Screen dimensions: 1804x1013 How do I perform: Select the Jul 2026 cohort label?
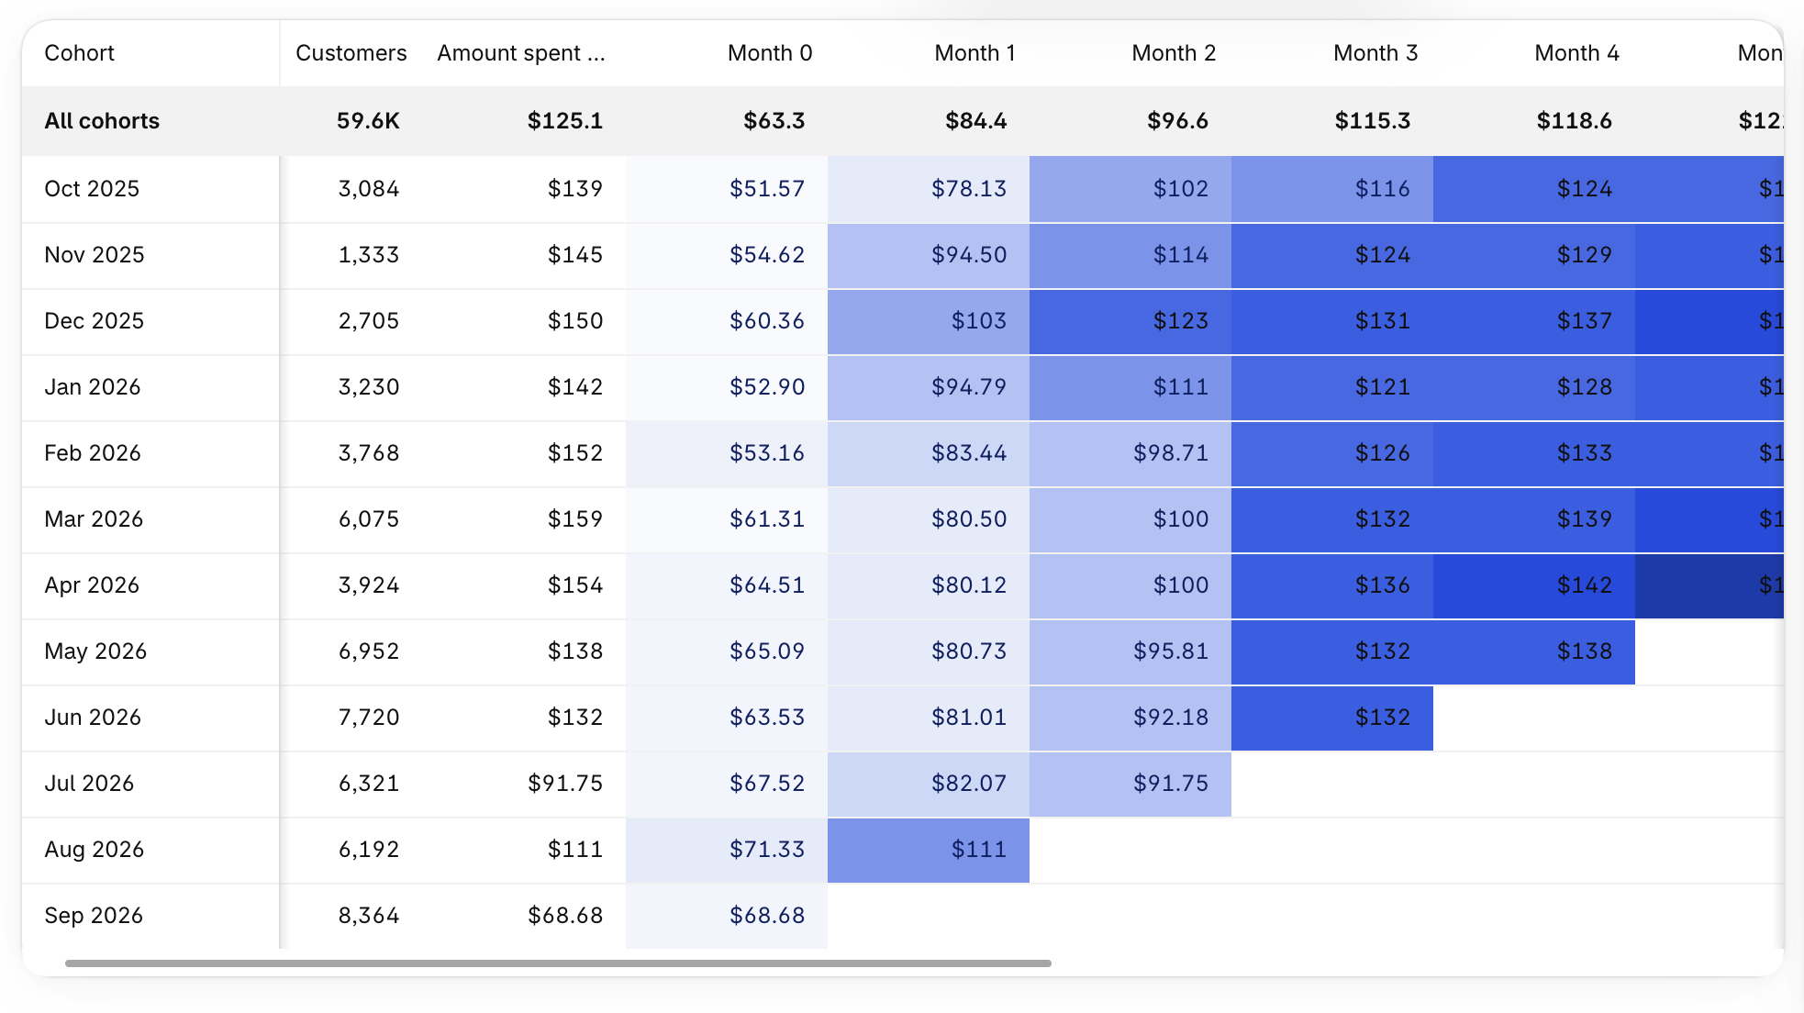tap(89, 784)
